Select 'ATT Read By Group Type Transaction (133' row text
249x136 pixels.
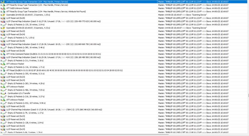[37, 5]
